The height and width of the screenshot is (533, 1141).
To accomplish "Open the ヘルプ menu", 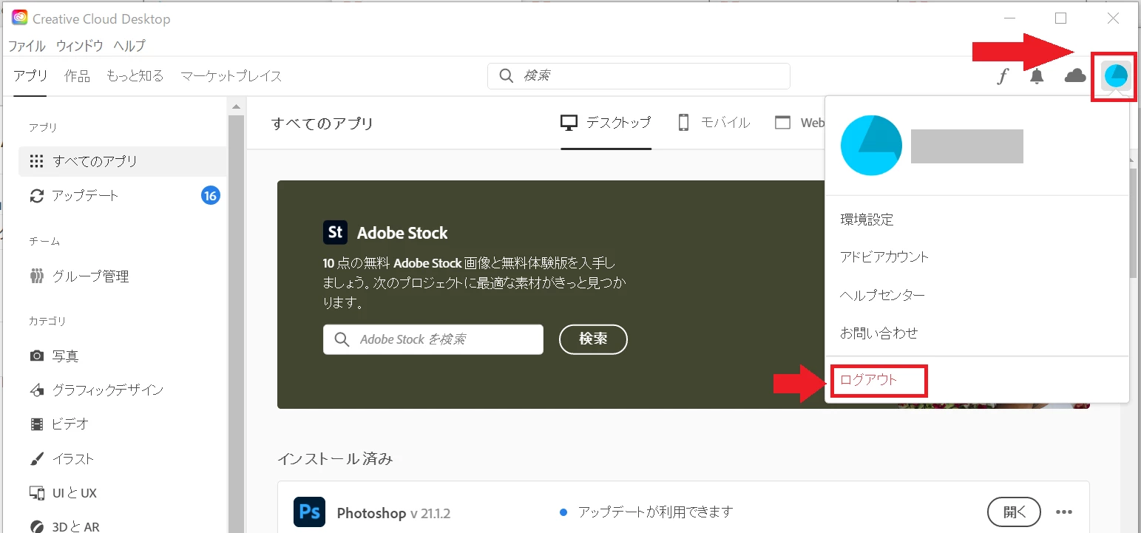I will [x=129, y=46].
